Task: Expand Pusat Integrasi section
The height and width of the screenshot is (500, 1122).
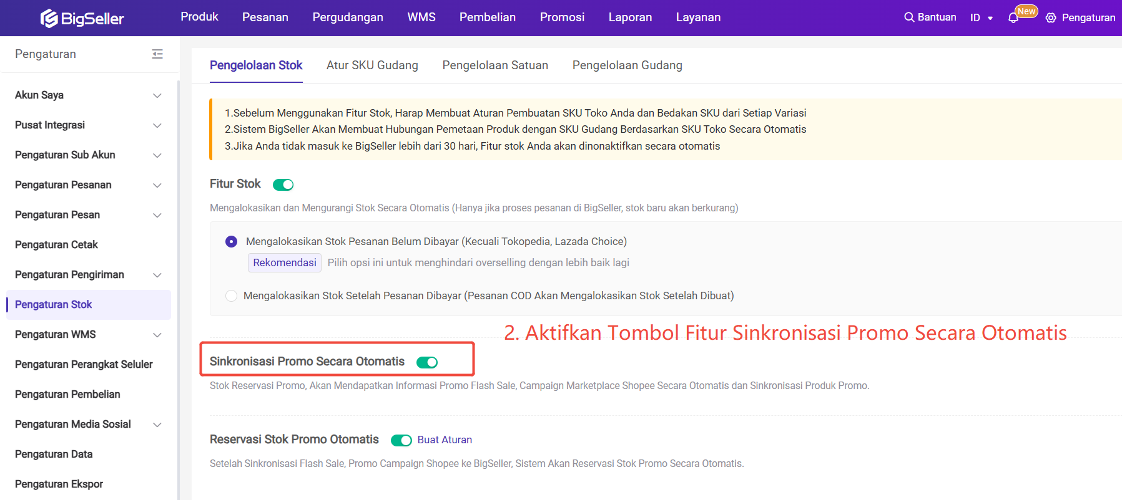Action: (157, 125)
